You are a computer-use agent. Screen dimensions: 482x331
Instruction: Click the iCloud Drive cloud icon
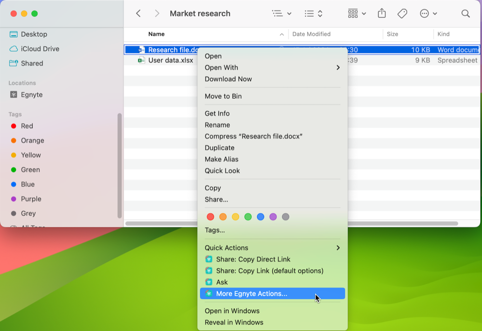point(14,49)
